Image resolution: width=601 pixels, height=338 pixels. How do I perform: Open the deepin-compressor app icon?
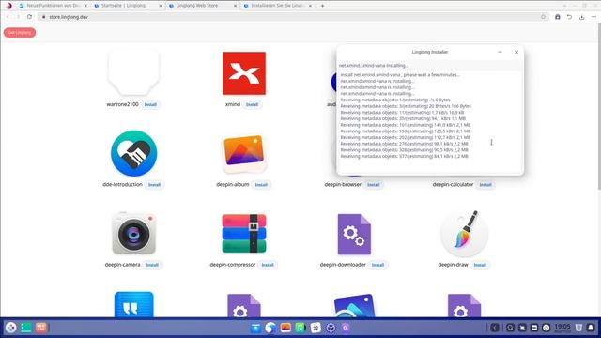(244, 234)
